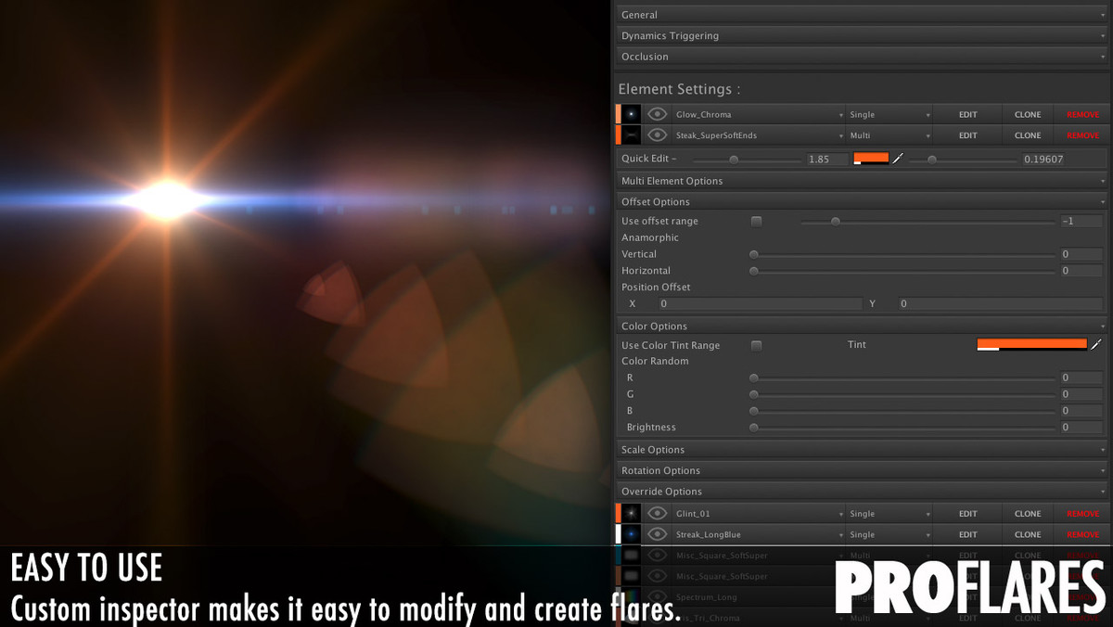Expand the Dynamics Triggering section
The image size is (1113, 627).
(x=862, y=35)
